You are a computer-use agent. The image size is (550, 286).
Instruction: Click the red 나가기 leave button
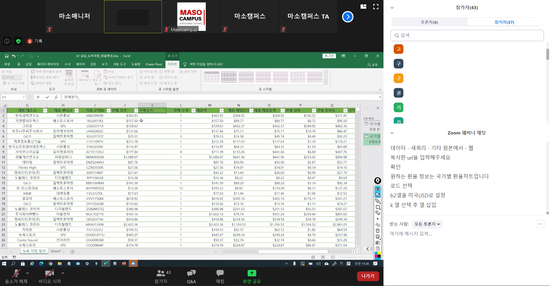368,276
